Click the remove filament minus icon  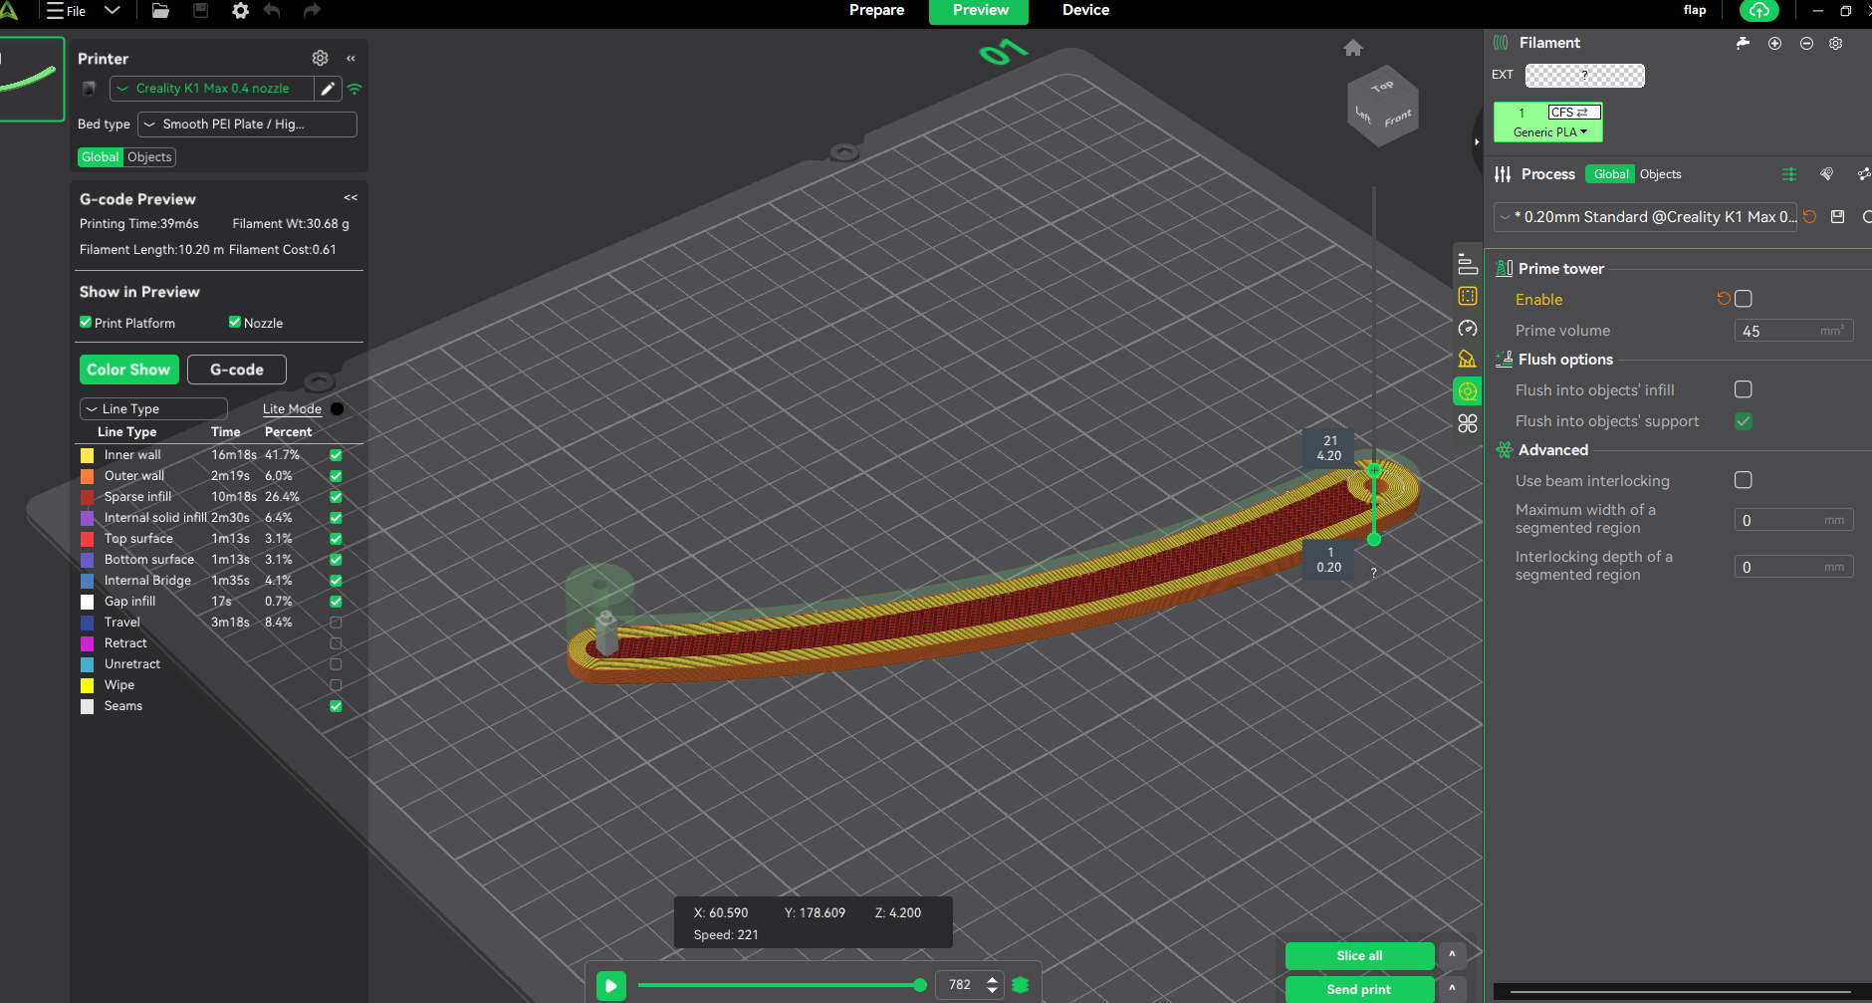[1806, 43]
